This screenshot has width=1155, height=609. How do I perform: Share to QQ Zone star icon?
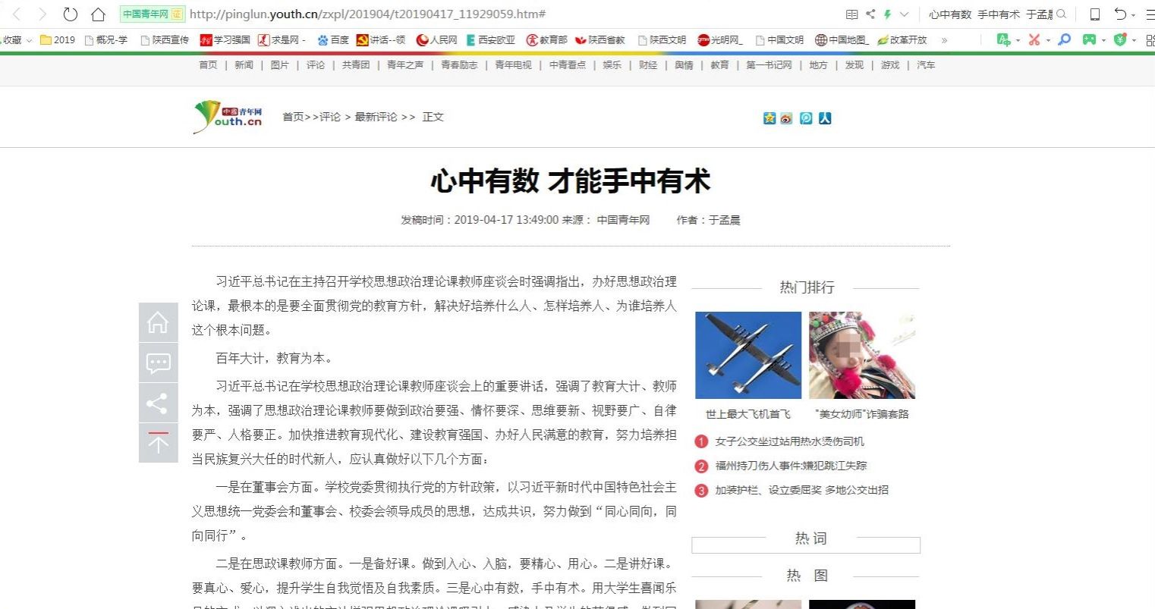click(769, 118)
